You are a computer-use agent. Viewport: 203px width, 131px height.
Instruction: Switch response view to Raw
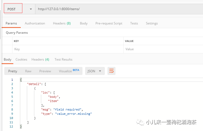click(28, 71)
